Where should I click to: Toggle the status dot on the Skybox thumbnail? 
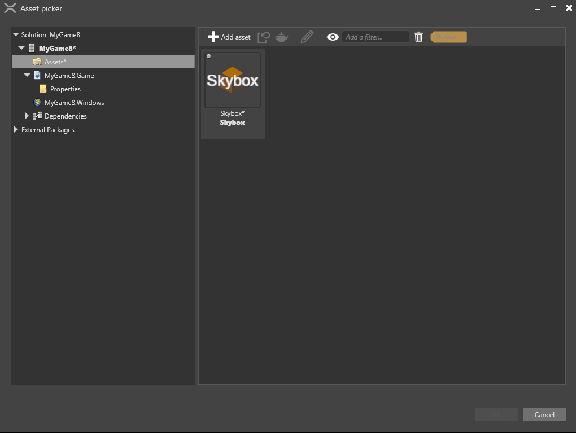(x=209, y=56)
